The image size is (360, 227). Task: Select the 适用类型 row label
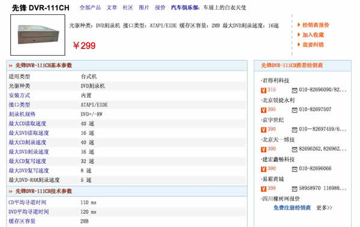19,77
